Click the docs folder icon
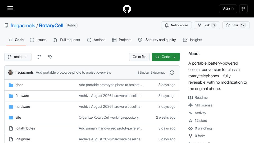Screen dimensions: 254x143 (11, 85)
